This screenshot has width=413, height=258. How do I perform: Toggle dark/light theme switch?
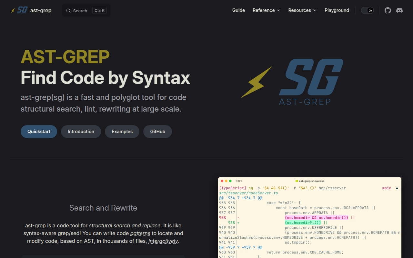[x=367, y=10]
